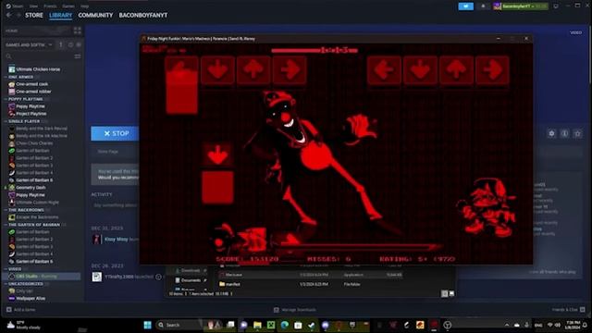Add the game to favorites with the star icon
The image size is (592, 333).
577,133
